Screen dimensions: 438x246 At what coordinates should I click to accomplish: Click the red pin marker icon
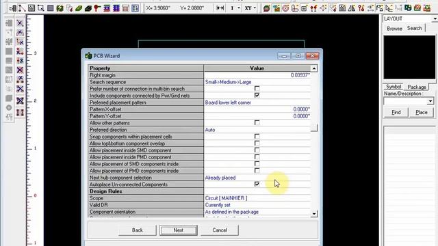pyautogui.click(x=97, y=8)
